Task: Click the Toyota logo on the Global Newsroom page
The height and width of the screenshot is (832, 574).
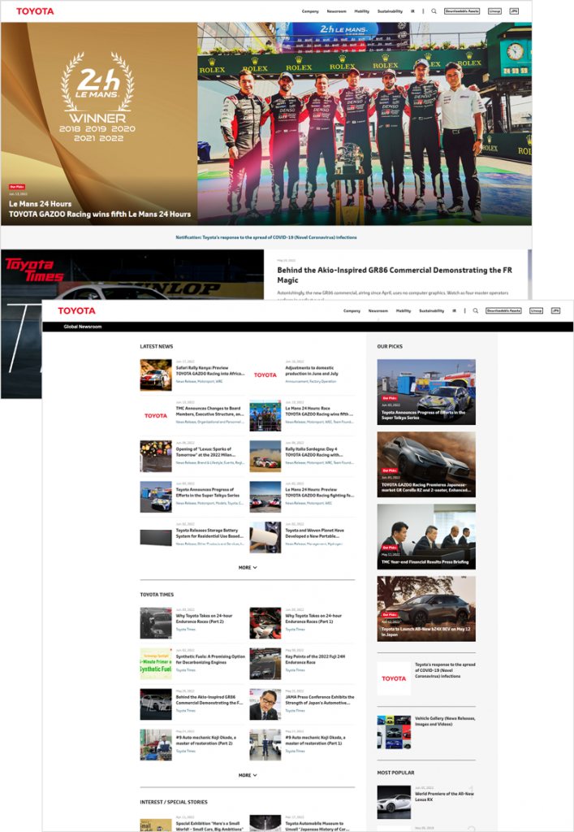Action: tap(77, 311)
